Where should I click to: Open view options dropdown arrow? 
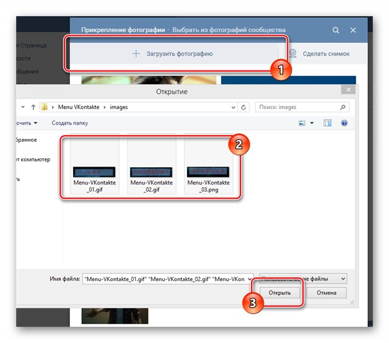312,123
